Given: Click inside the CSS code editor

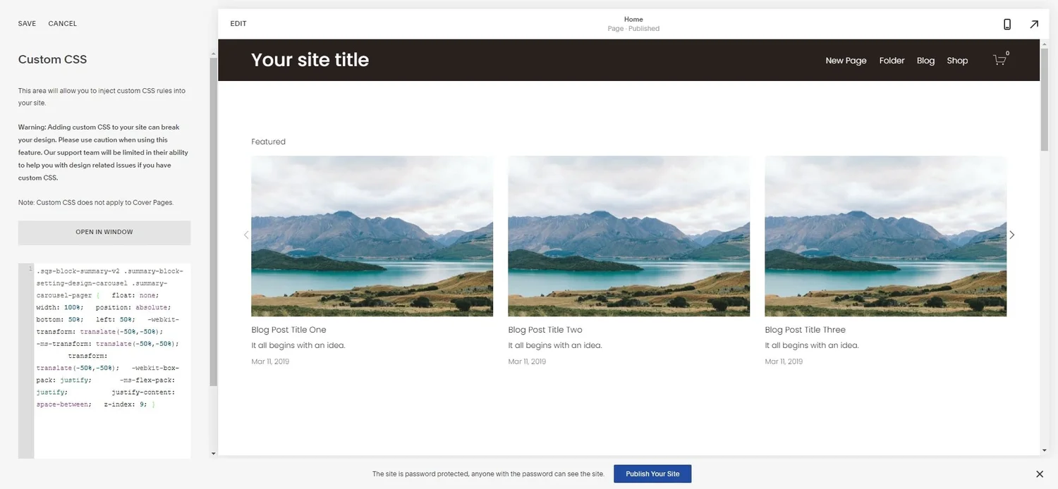Looking at the screenshot, I should pyautogui.click(x=106, y=338).
